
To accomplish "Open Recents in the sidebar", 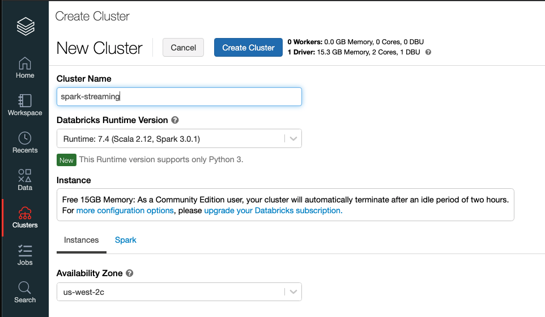I will click(25, 143).
